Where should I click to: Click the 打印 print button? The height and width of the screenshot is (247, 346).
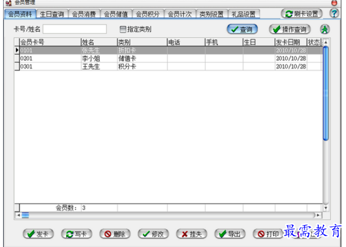(268, 234)
